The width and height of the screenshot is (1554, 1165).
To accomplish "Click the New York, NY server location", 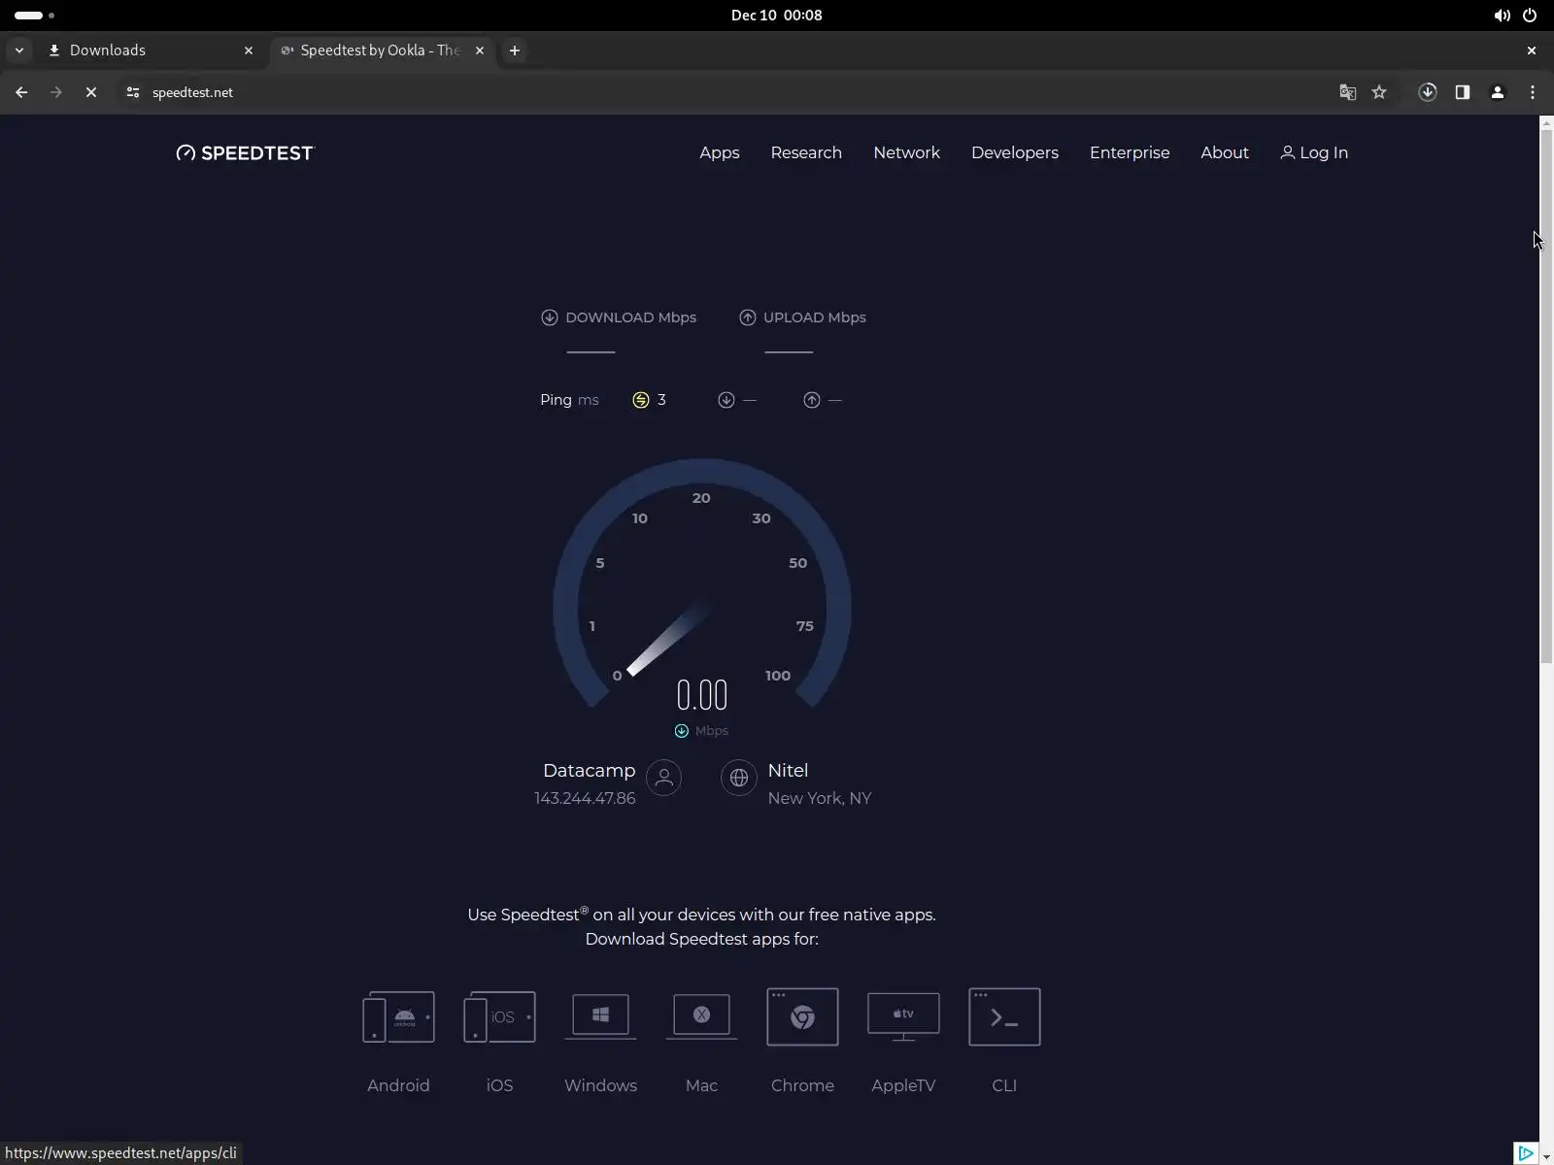I will pyautogui.click(x=820, y=798).
